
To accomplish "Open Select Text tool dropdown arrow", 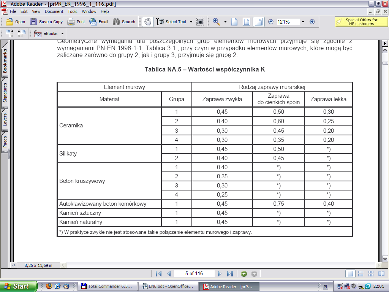I will 191,22.
